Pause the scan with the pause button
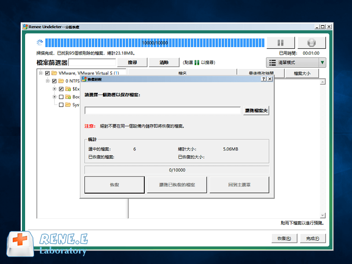This screenshot has width=352, height=264. (x=281, y=43)
